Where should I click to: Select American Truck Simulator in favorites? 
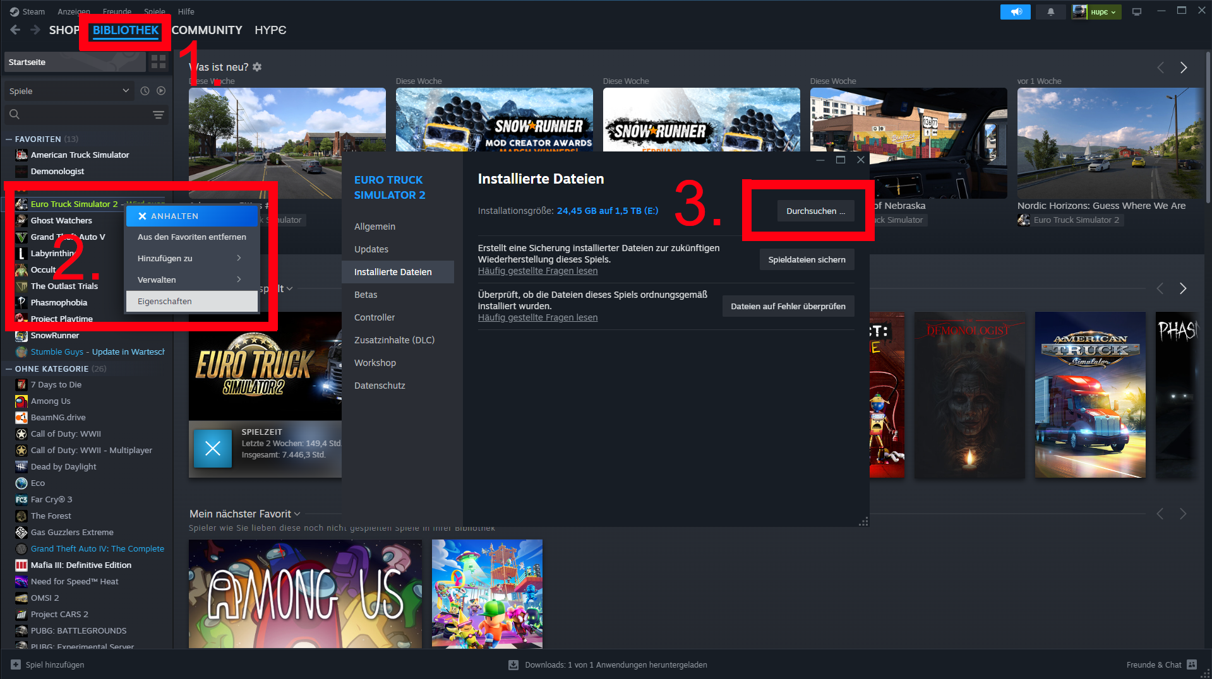coord(80,155)
